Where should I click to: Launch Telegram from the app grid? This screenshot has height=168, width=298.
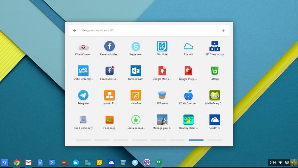[83, 95]
